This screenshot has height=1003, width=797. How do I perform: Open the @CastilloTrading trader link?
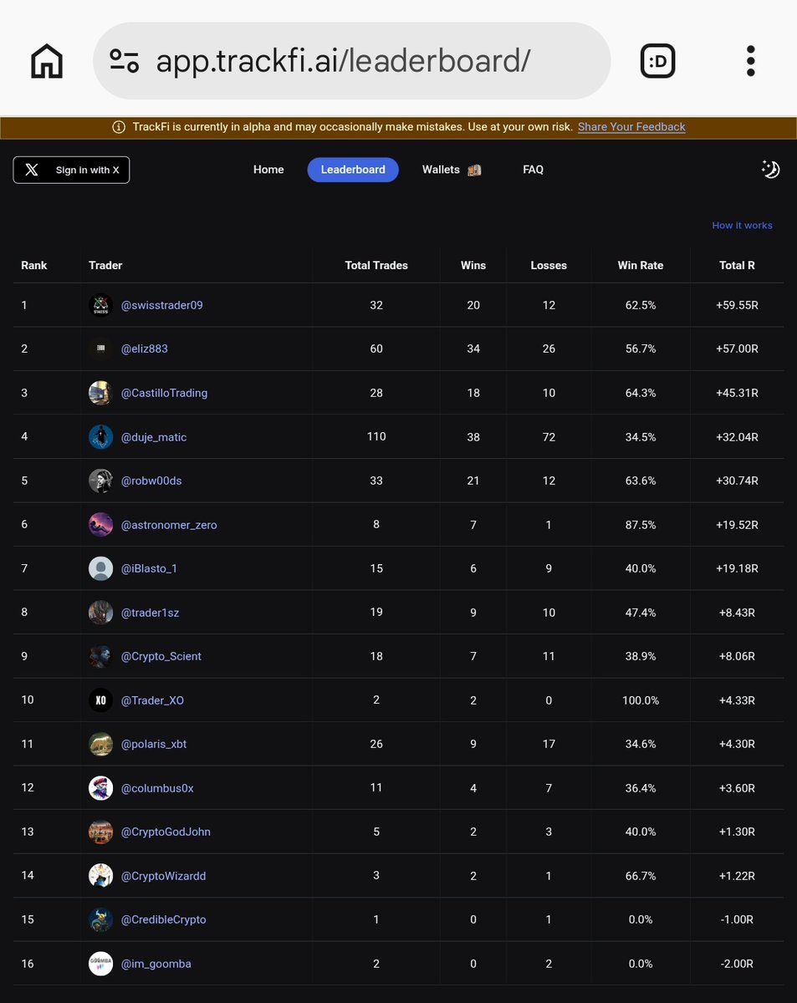pos(165,394)
